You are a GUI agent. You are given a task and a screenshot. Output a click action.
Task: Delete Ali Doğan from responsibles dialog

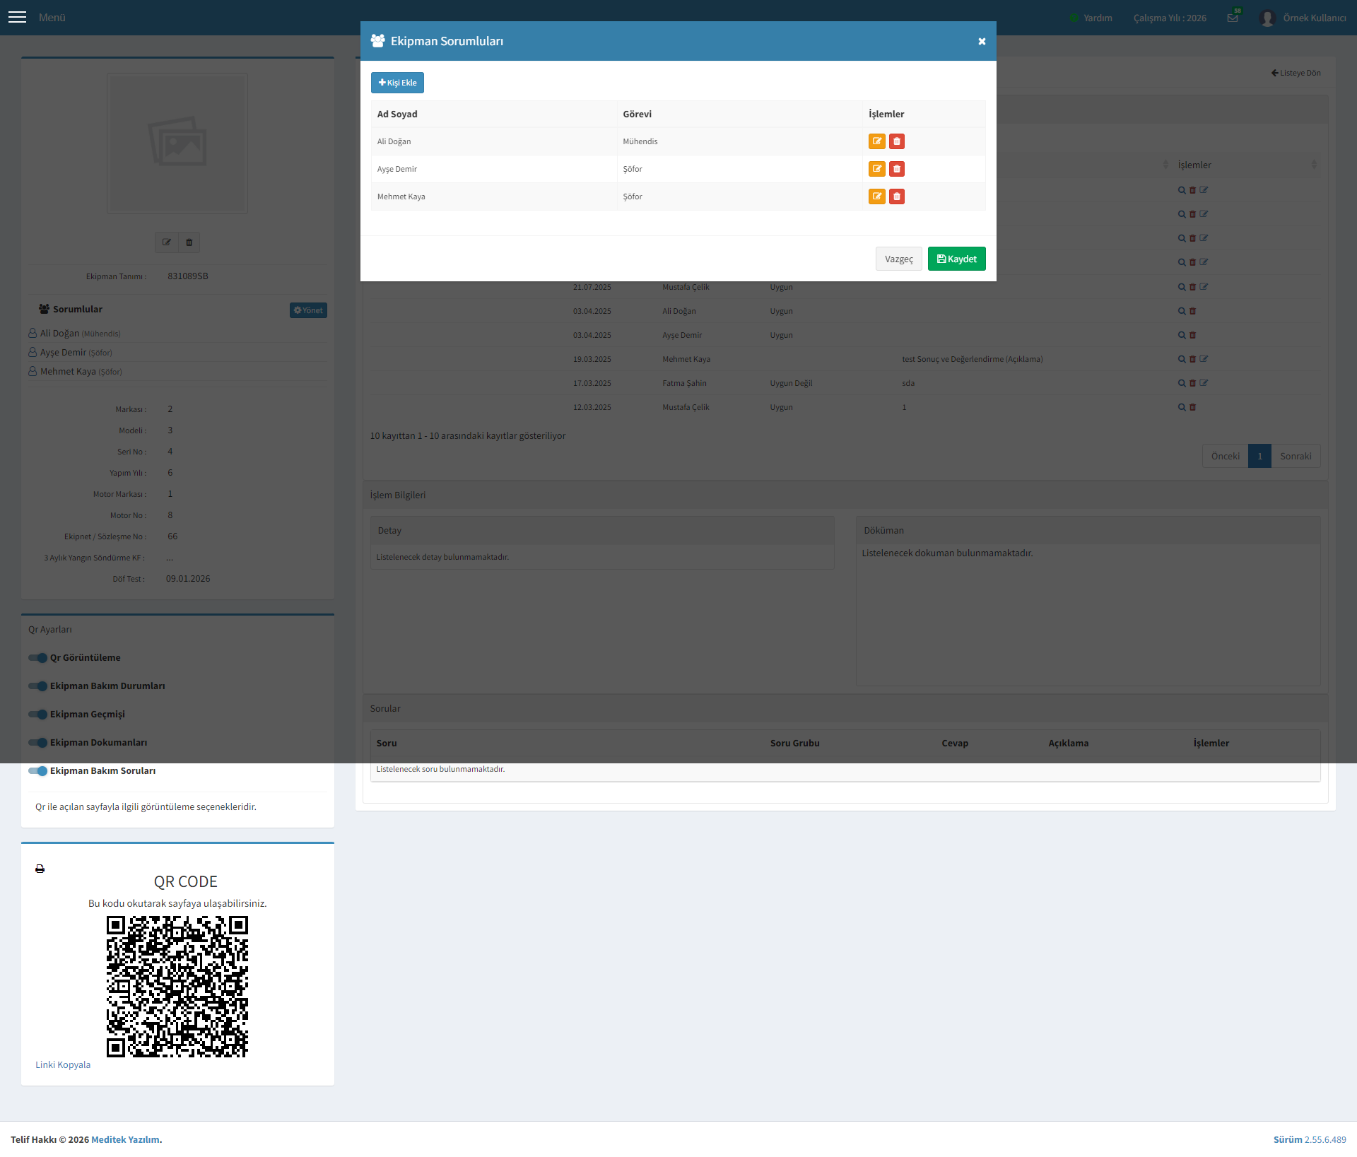[896, 141]
